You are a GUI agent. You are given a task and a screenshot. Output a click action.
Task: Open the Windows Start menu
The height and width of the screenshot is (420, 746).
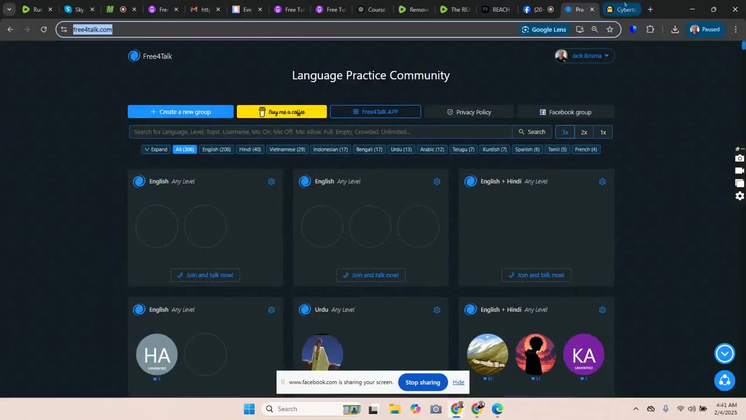[x=249, y=409]
